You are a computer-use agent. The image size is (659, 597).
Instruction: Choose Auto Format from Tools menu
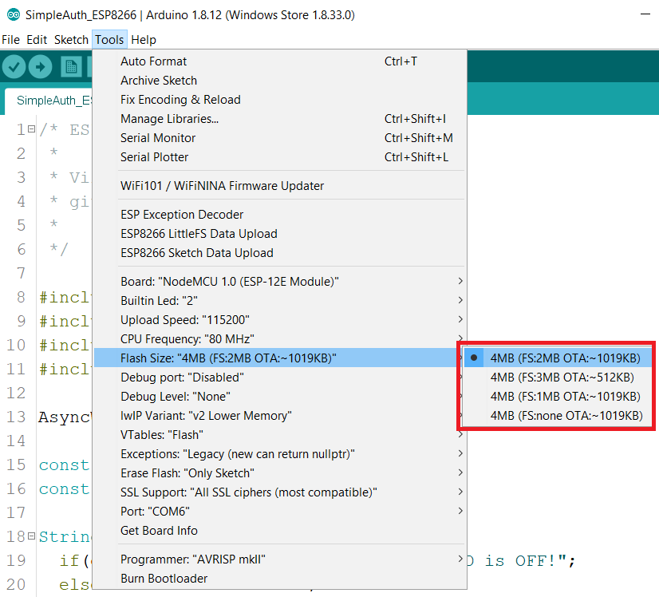pyautogui.click(x=279, y=61)
